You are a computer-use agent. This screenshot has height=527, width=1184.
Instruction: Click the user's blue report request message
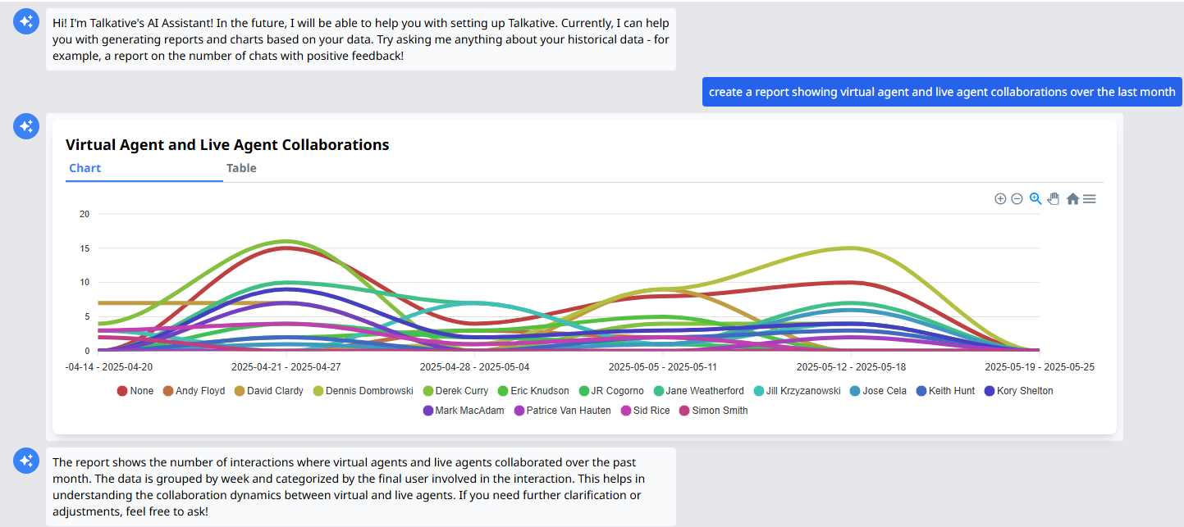(x=941, y=92)
